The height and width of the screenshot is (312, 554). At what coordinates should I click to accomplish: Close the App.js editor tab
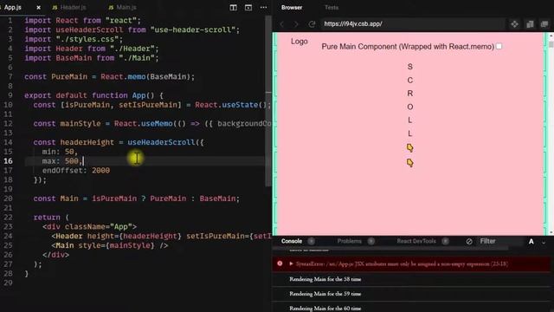tap(38, 8)
